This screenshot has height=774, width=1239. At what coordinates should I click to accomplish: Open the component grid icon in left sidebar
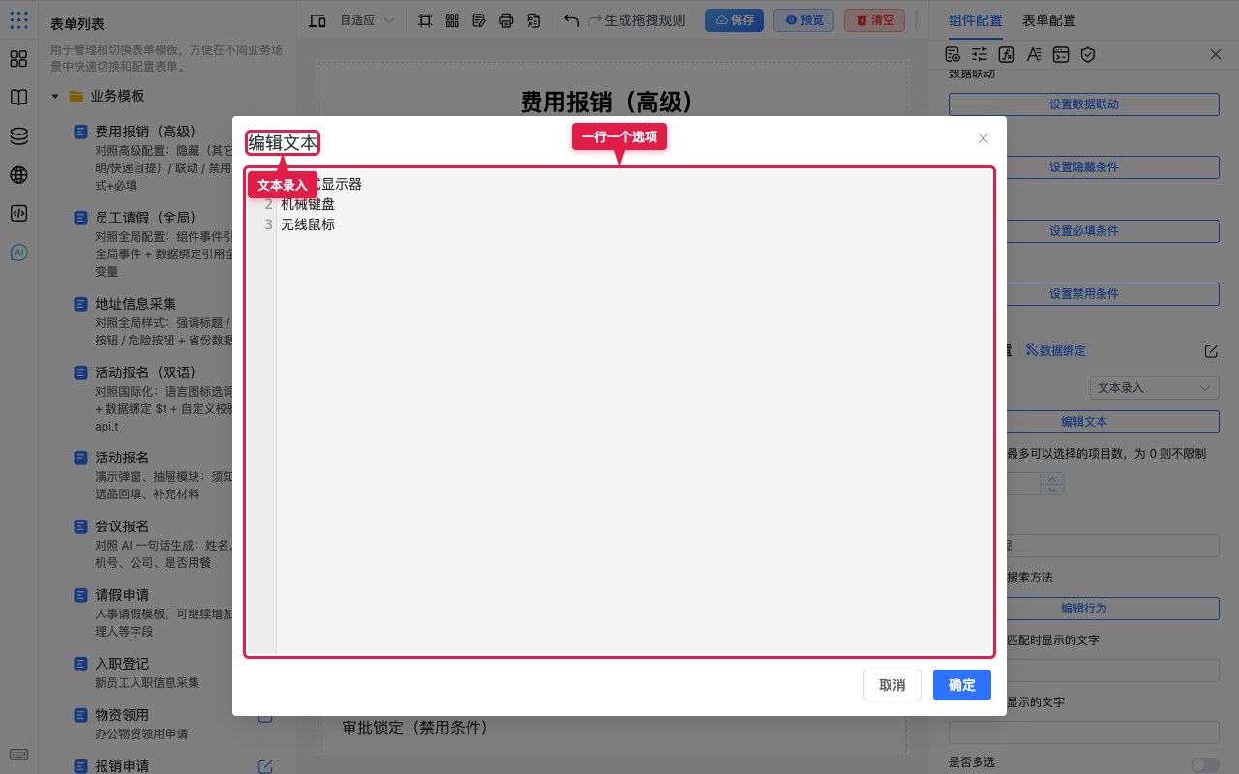(x=18, y=59)
